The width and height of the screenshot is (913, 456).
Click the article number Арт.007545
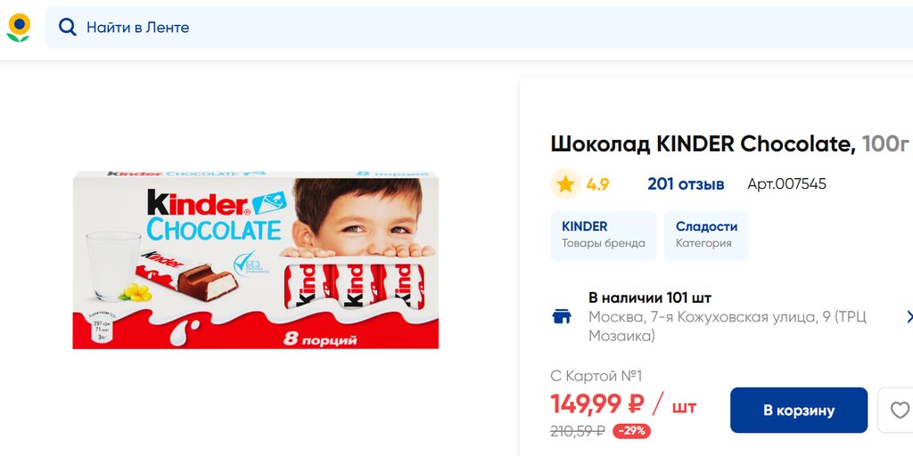pos(786,184)
